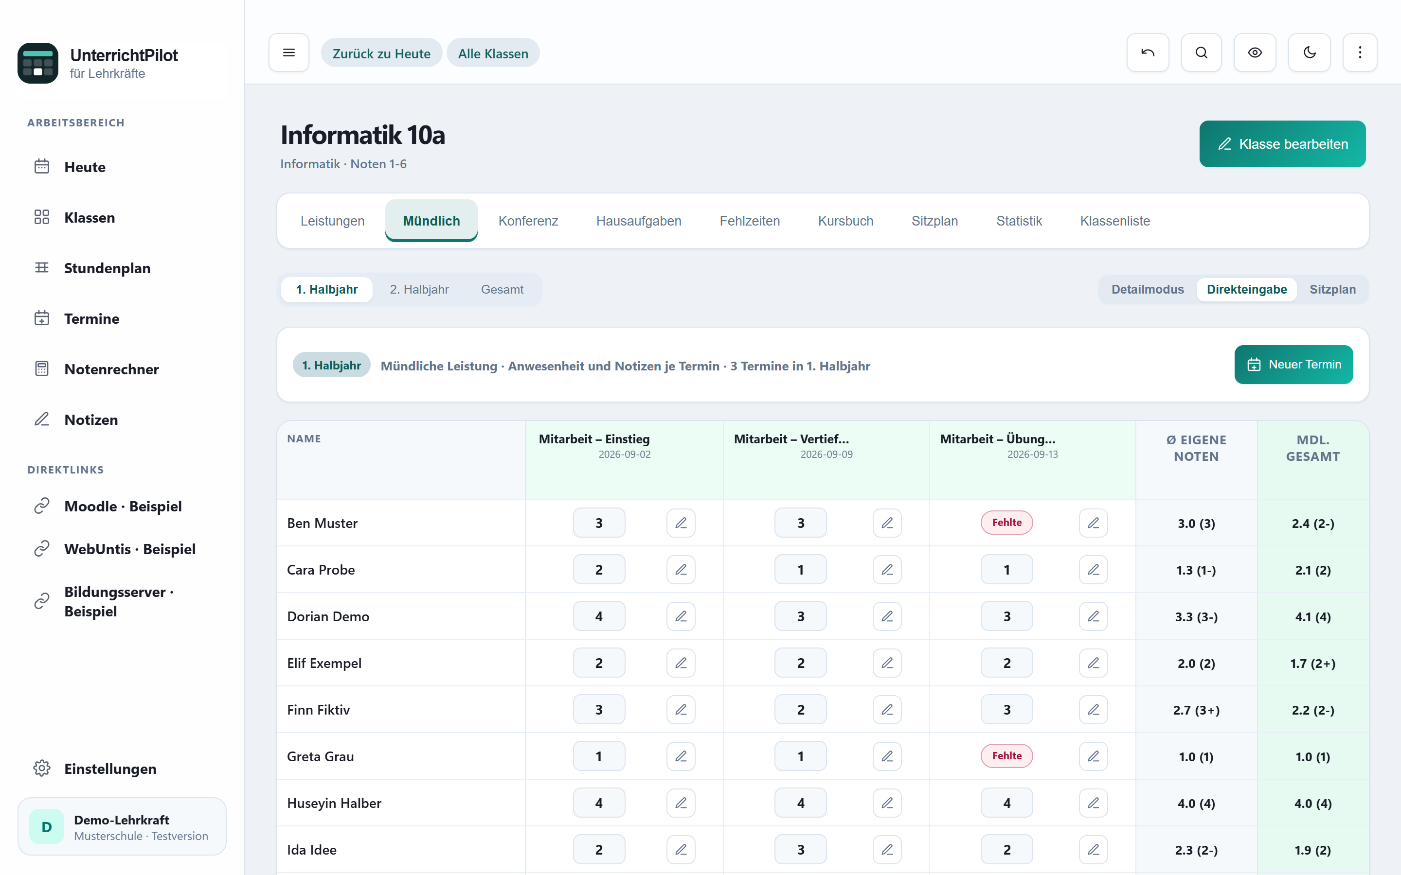Viewport: 1401px width, 875px height.
Task: Open the hamburger menu in top bar
Action: [288, 52]
